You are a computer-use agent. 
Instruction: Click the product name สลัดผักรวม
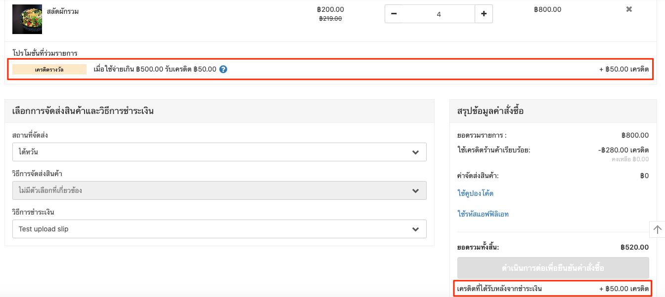(63, 11)
